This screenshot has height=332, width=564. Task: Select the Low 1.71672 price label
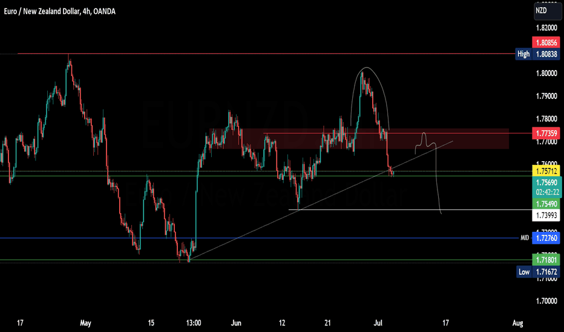[x=538, y=272]
